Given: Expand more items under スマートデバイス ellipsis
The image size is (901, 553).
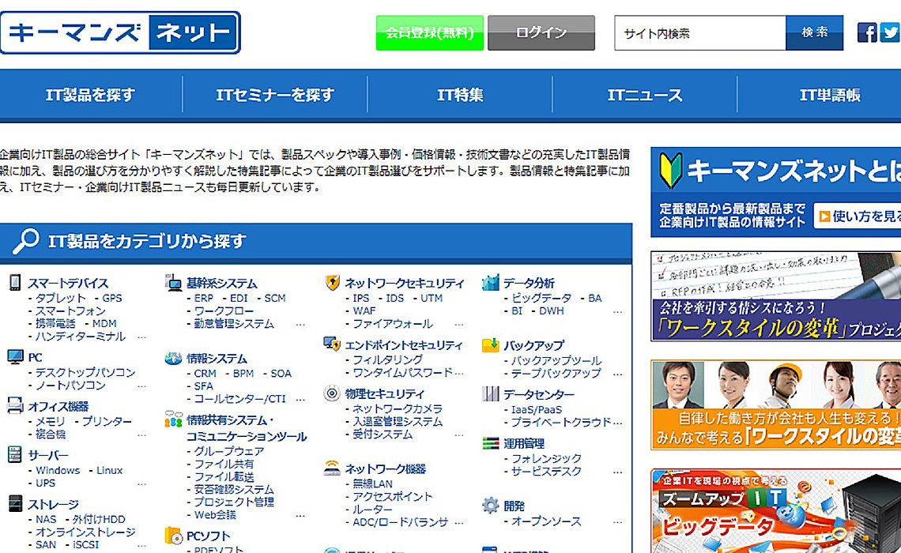Looking at the screenshot, I should click(141, 337).
